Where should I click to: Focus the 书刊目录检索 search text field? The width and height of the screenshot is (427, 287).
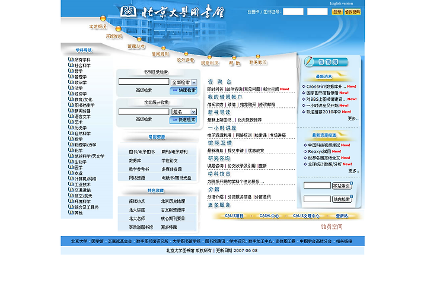(144, 82)
